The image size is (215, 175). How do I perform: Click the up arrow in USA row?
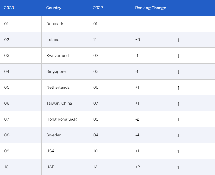[x=178, y=151]
